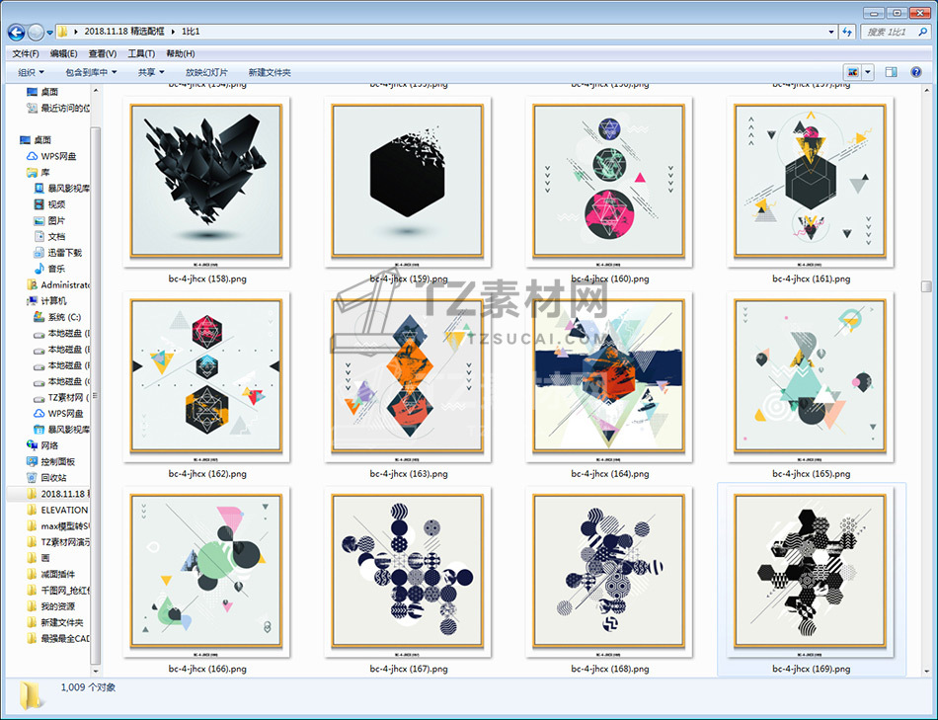Screen dimensions: 938x720
Task: Select the 我的资源 folder in sidebar
Action: [x=50, y=606]
